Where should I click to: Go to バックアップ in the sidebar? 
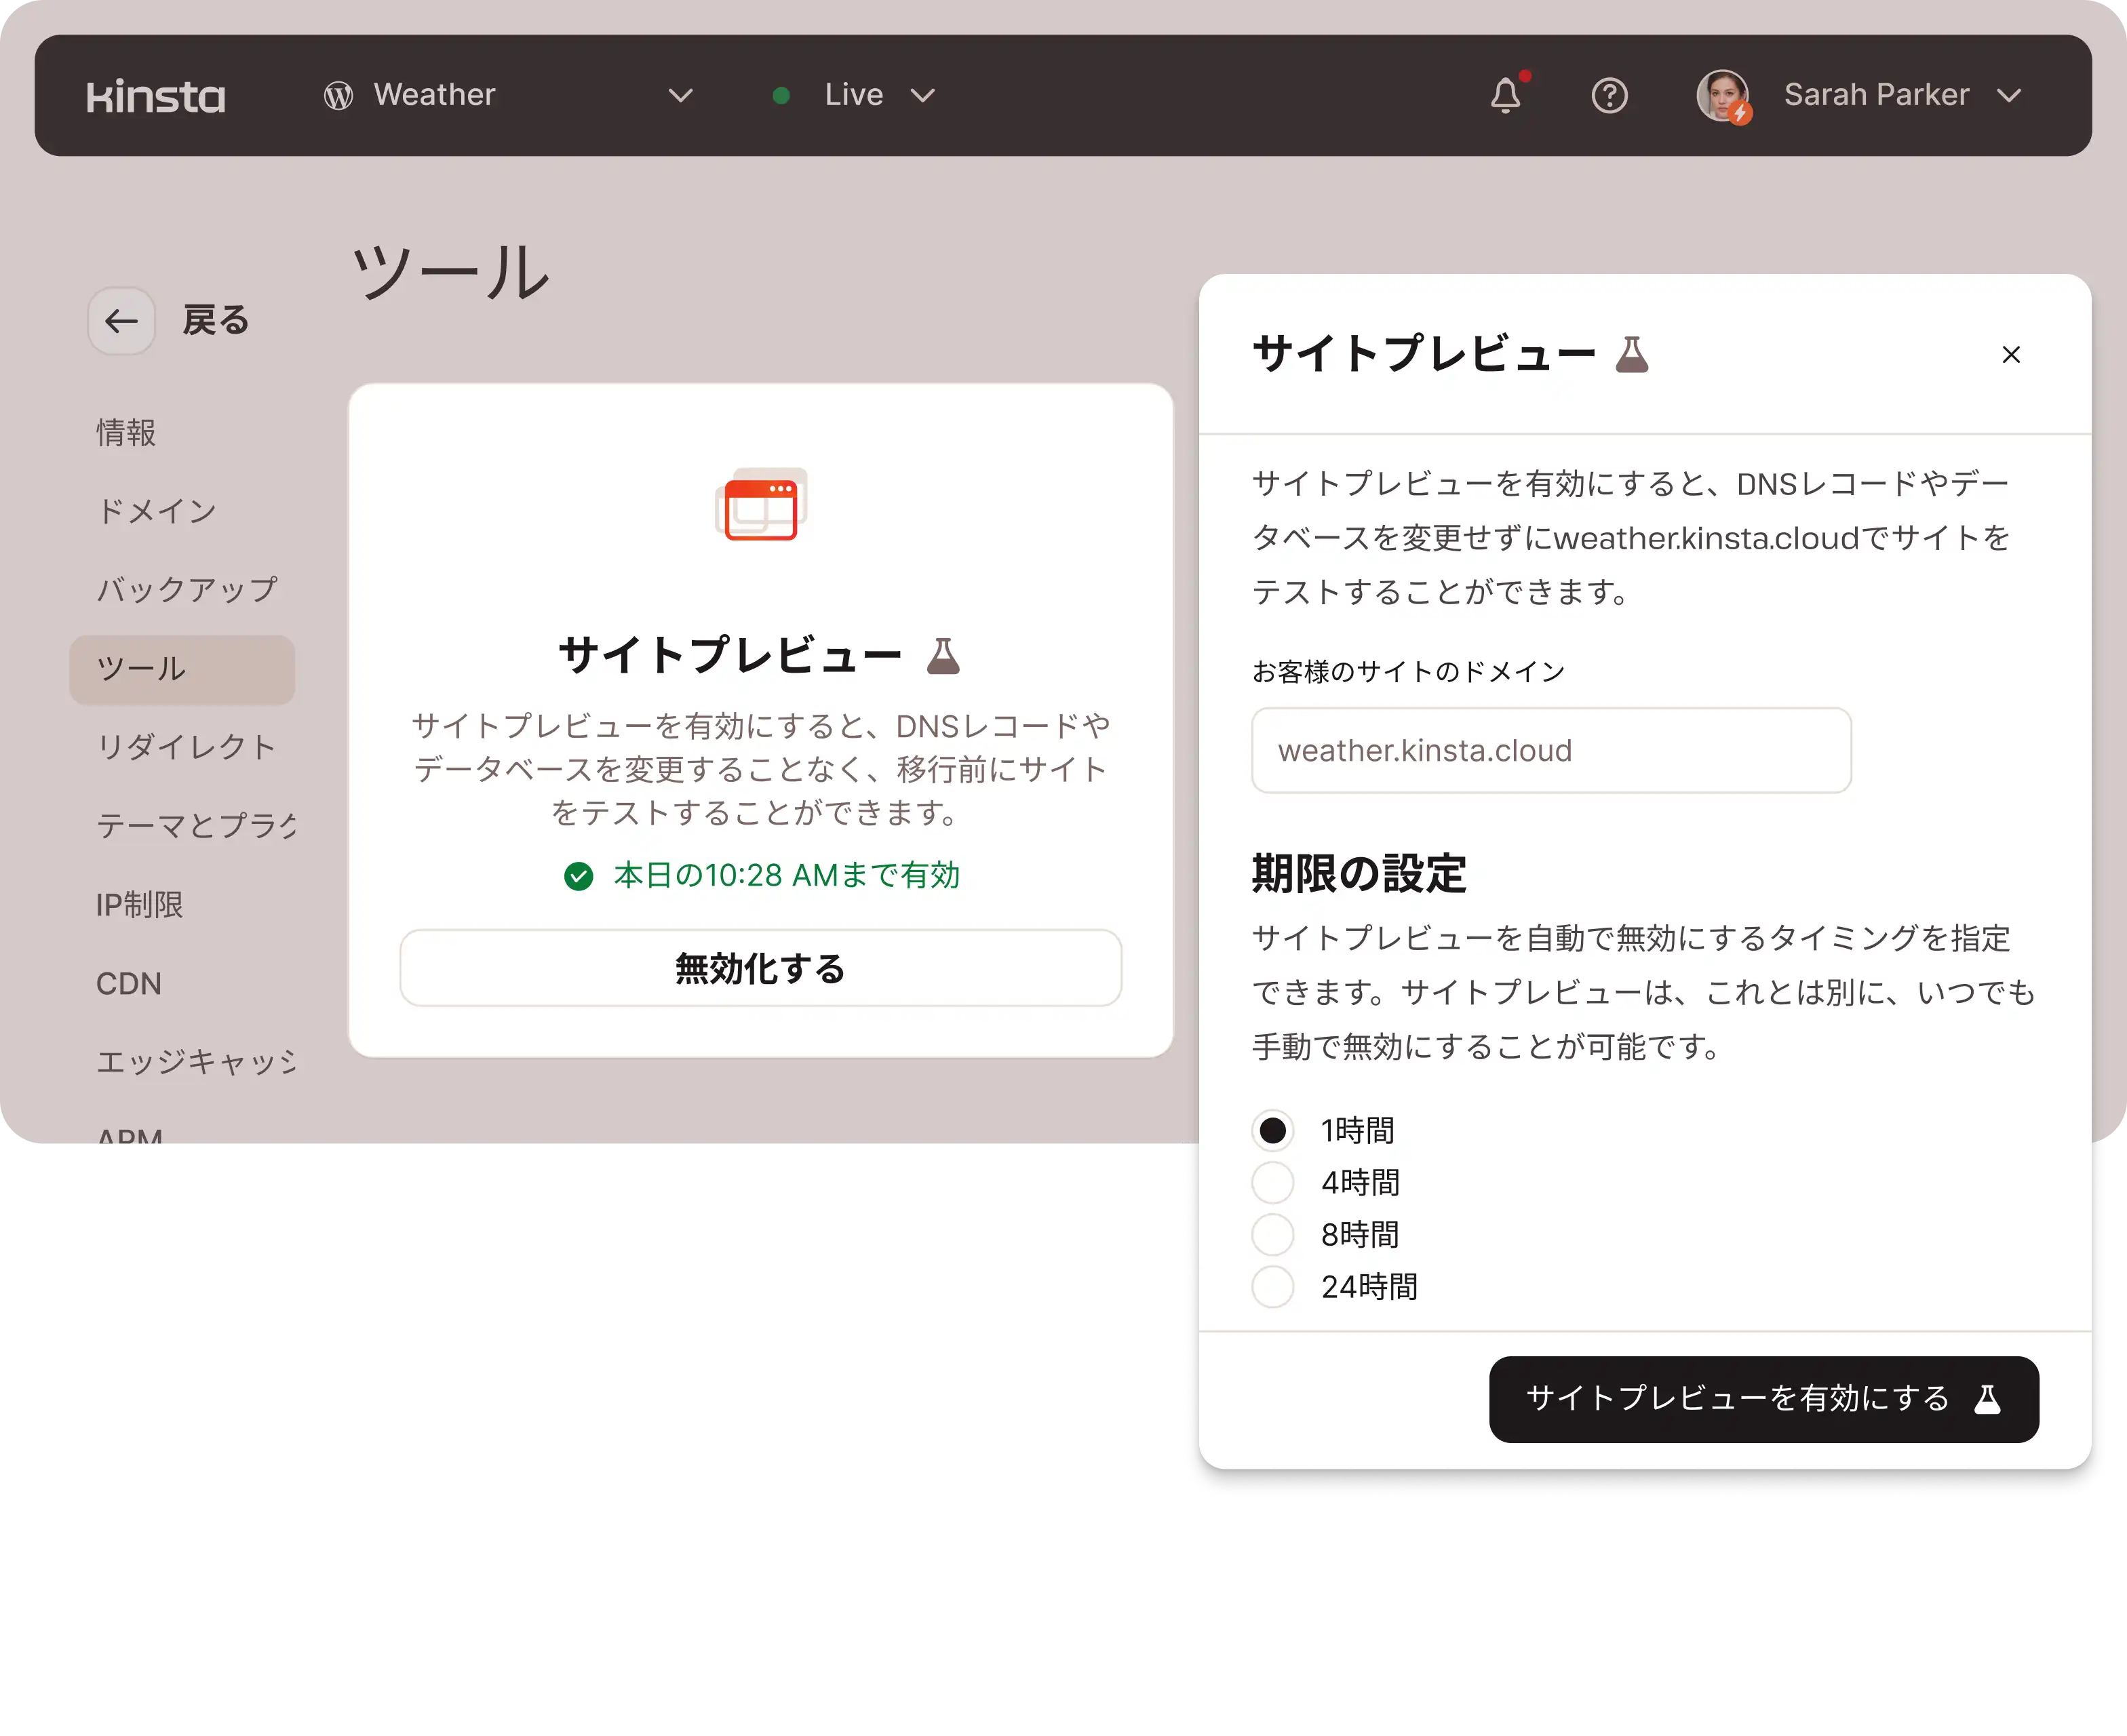[187, 590]
